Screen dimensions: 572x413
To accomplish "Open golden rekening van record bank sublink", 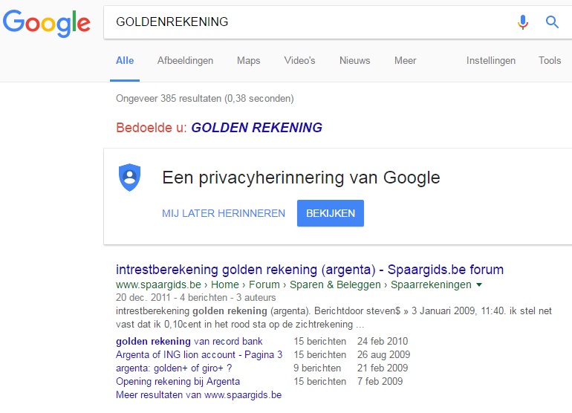I will click(189, 342).
